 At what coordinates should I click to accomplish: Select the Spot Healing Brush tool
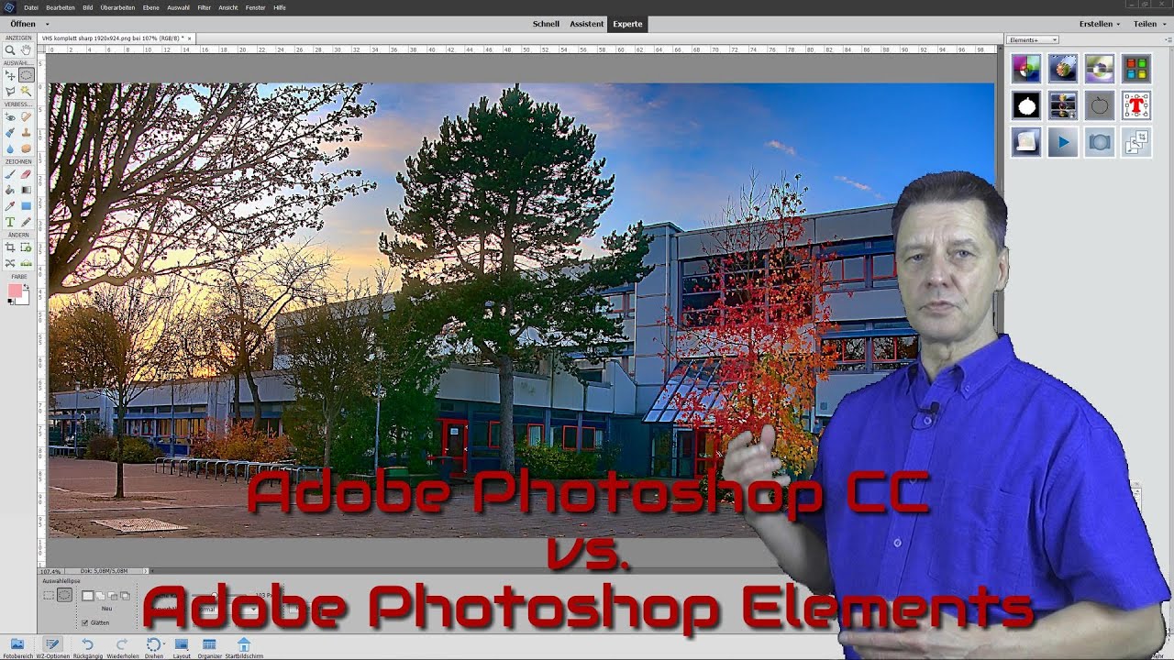pos(26,116)
